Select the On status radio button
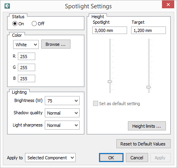 coord(15,24)
